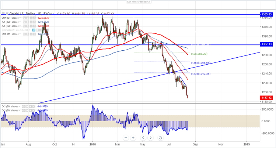276x148 pixels.
Task: Click the plus icon beside EMA (34, close)
Action: (31, 18)
